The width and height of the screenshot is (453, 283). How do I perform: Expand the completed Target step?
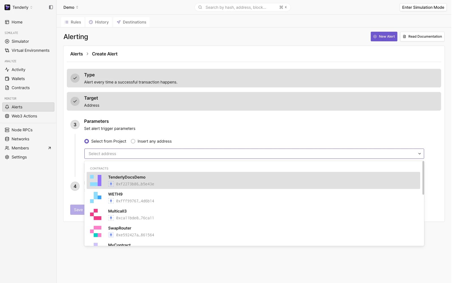click(254, 101)
